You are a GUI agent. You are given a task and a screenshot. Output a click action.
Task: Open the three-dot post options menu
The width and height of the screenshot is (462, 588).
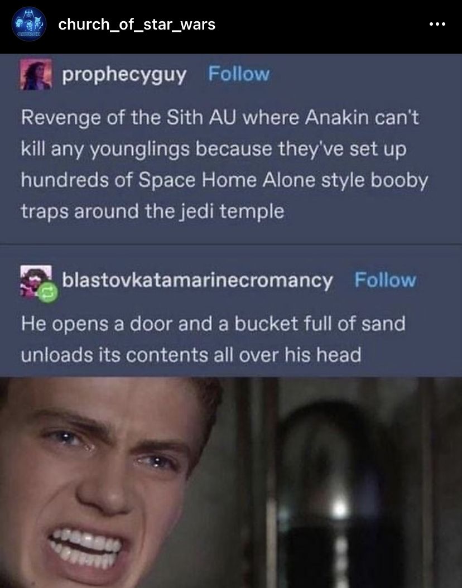[x=437, y=25]
